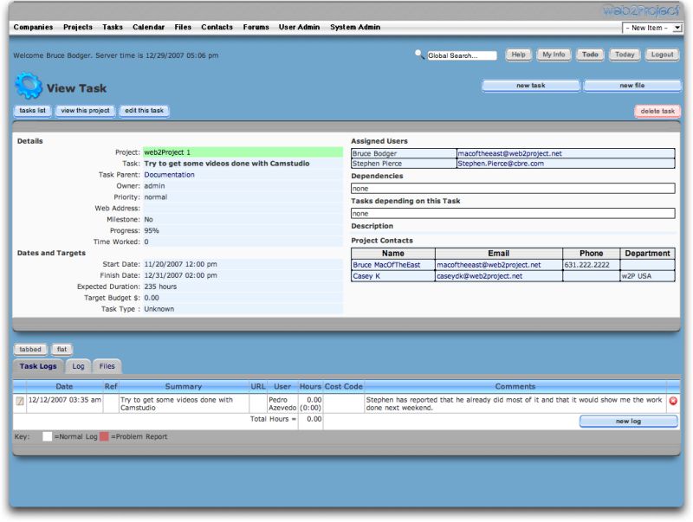
Task: Click the Logout button
Action: 662,55
